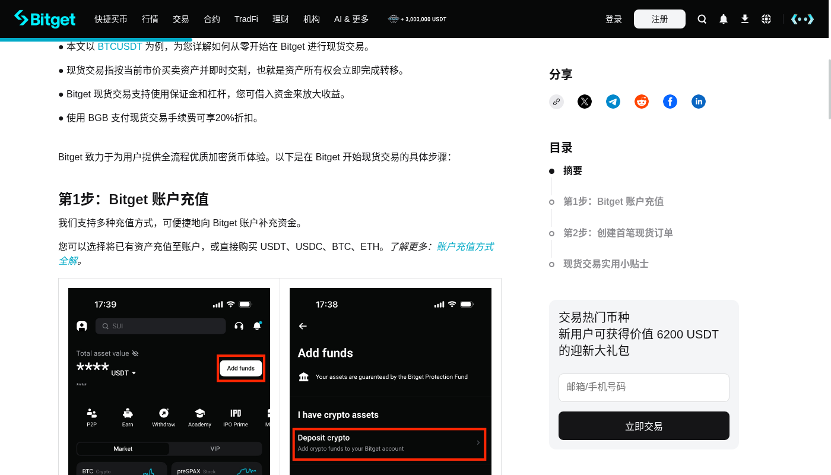
Task: Click the 立即交易 button
Action: [644, 426]
